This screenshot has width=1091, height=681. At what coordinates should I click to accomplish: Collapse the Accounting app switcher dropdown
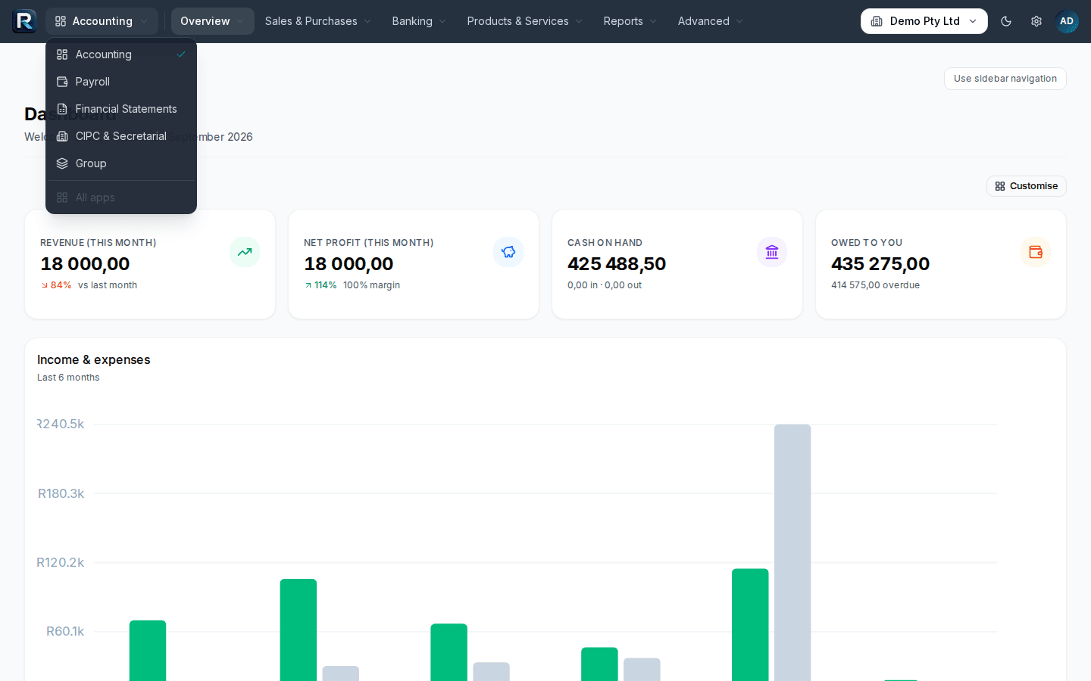102,21
